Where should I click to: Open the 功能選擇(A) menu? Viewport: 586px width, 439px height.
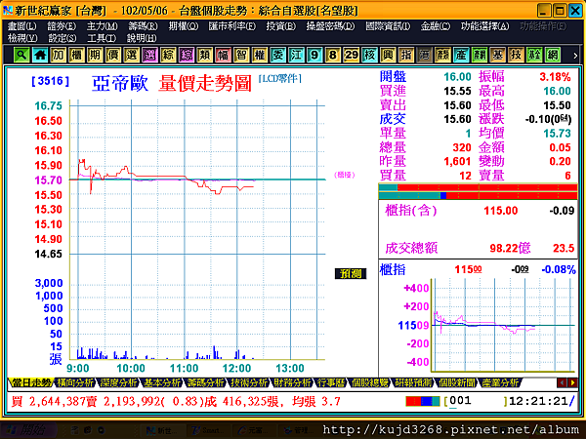coord(484,26)
